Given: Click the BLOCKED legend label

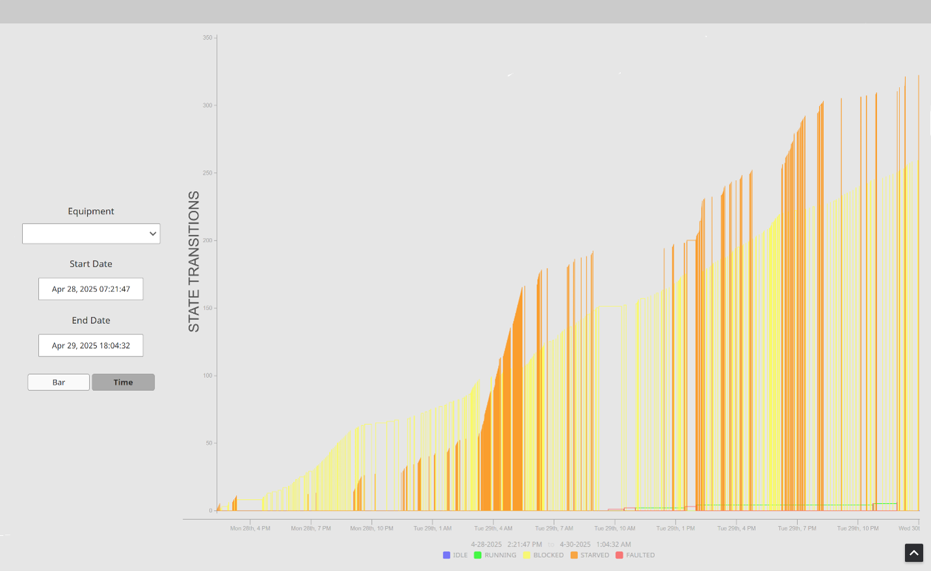Looking at the screenshot, I should [549, 555].
